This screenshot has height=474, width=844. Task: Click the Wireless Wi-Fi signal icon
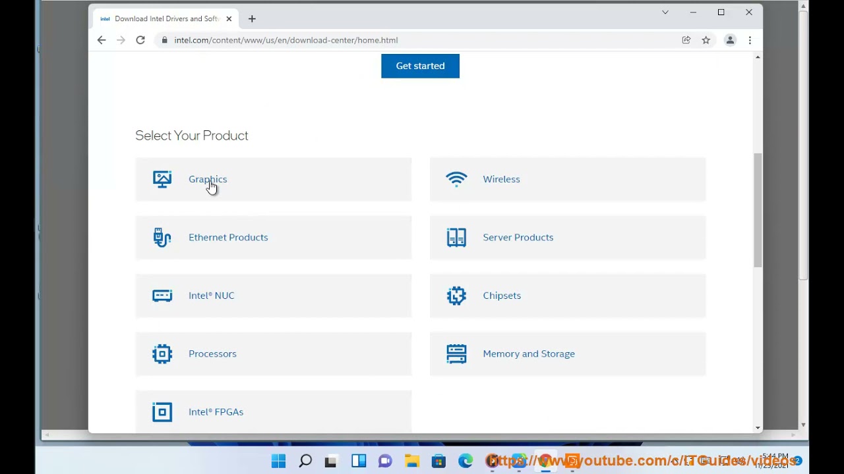click(x=456, y=179)
